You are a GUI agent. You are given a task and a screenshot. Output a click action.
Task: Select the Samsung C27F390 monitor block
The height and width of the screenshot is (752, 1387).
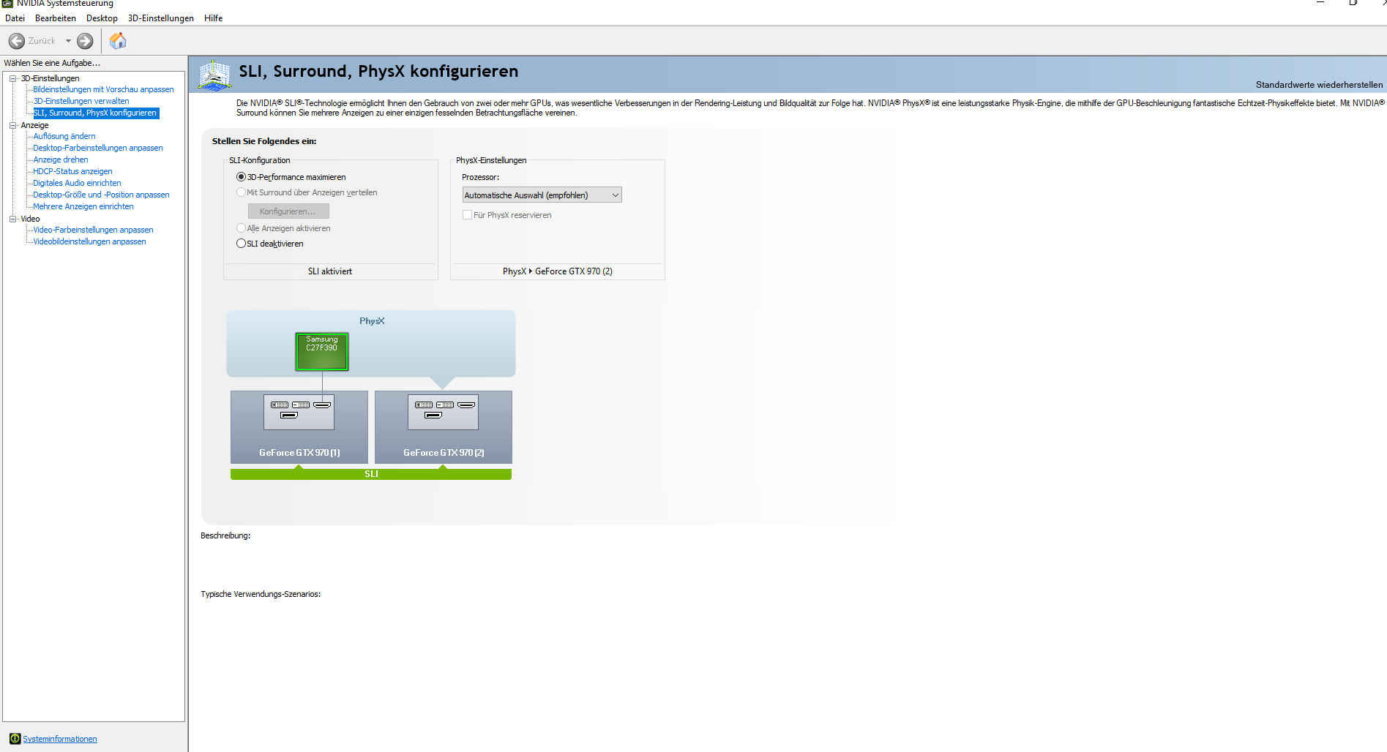pos(322,352)
